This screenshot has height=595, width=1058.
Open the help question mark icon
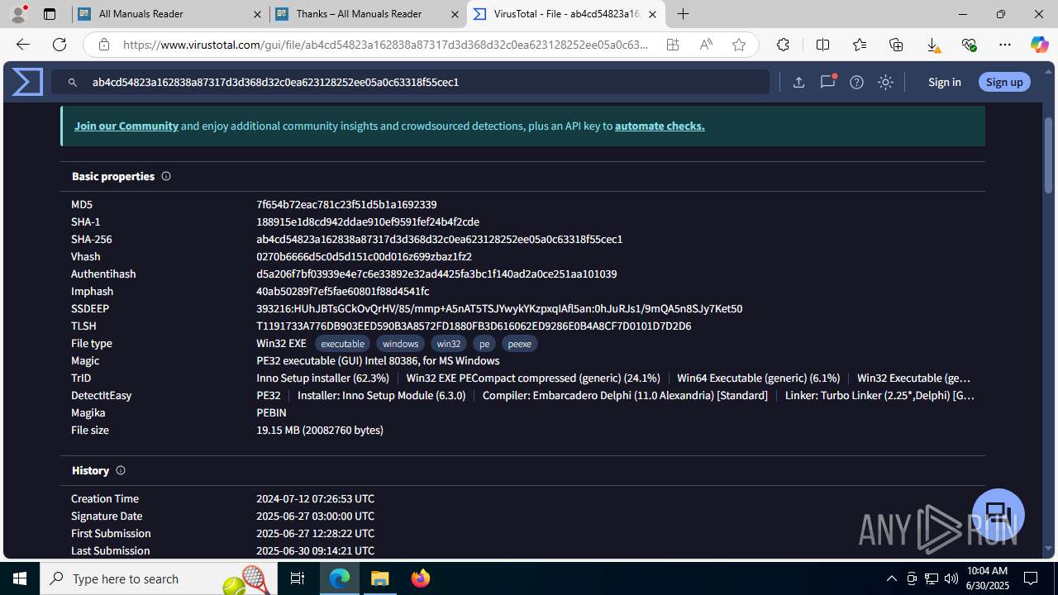[856, 82]
